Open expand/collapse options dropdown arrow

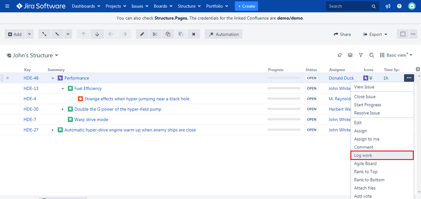[68, 34]
